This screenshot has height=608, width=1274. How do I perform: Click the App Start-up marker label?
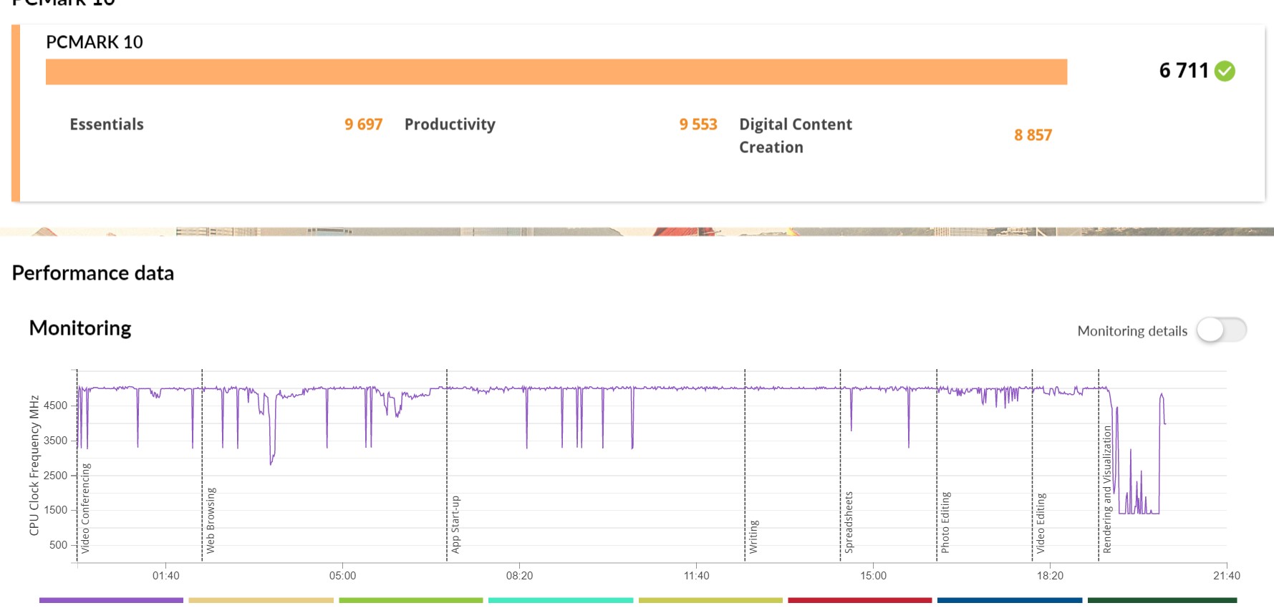455,524
